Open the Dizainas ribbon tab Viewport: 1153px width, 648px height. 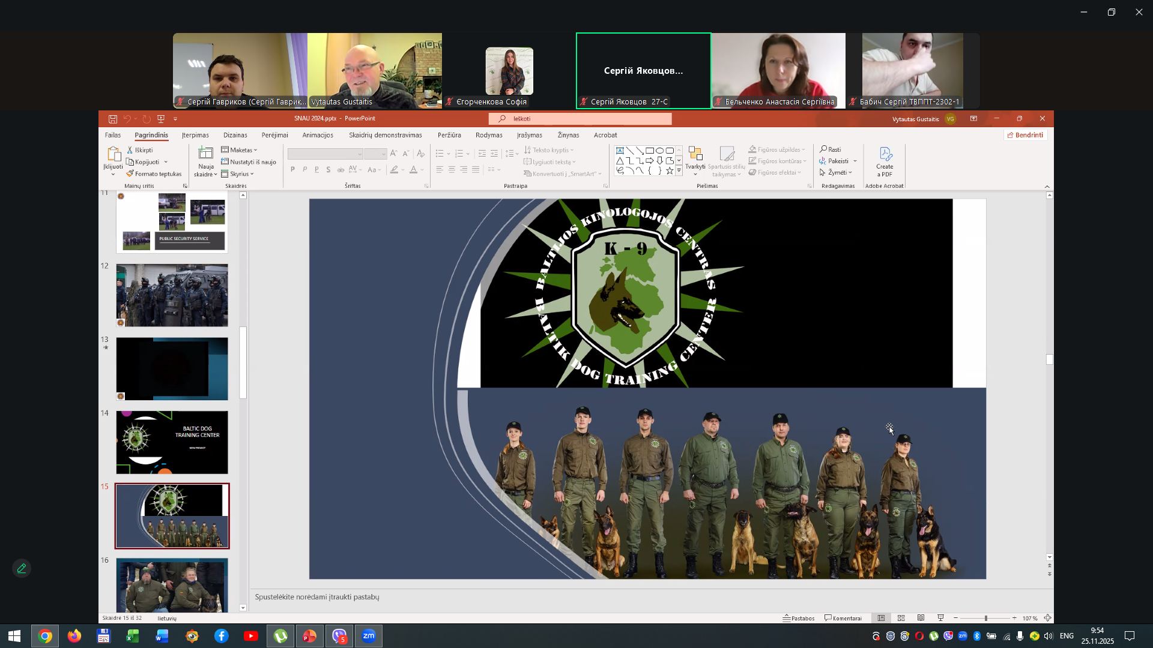pos(235,135)
